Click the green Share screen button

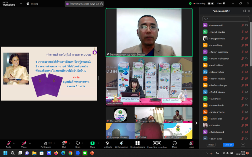(93, 144)
